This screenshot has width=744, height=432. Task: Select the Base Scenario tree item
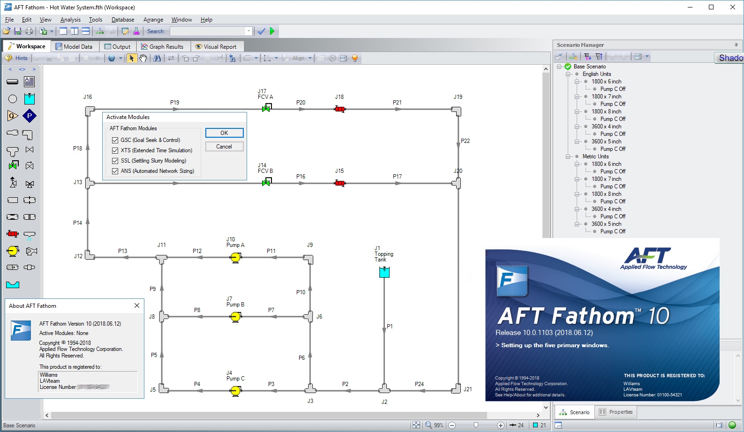(590, 67)
